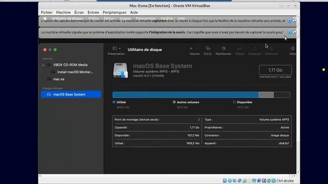
Task: Click the 1,11 Go size box
Action: click(x=275, y=70)
